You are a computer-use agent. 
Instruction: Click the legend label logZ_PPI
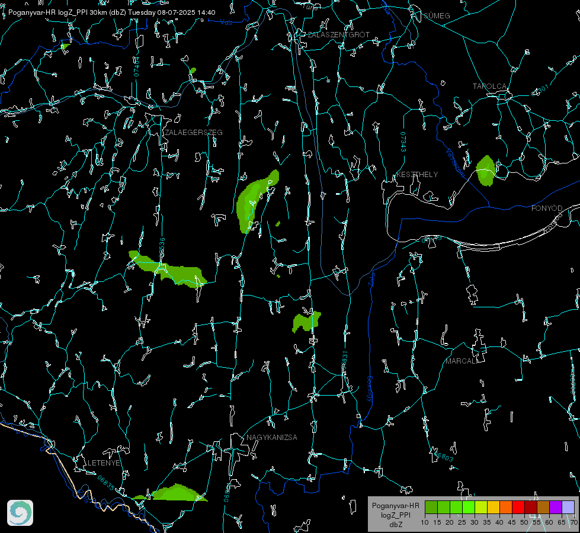point(395,515)
